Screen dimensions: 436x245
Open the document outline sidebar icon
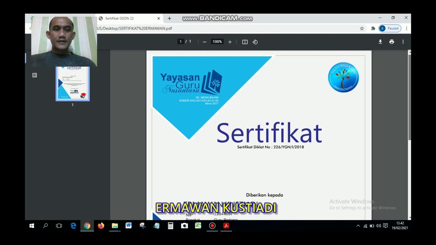pyautogui.click(x=34, y=75)
